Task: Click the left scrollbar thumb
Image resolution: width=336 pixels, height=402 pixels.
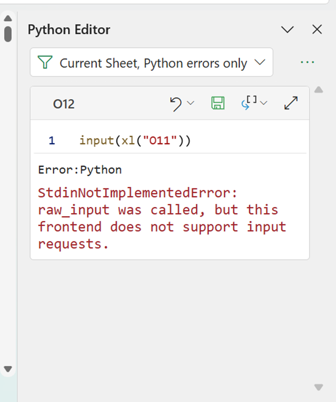Action: pyautogui.click(x=8, y=33)
